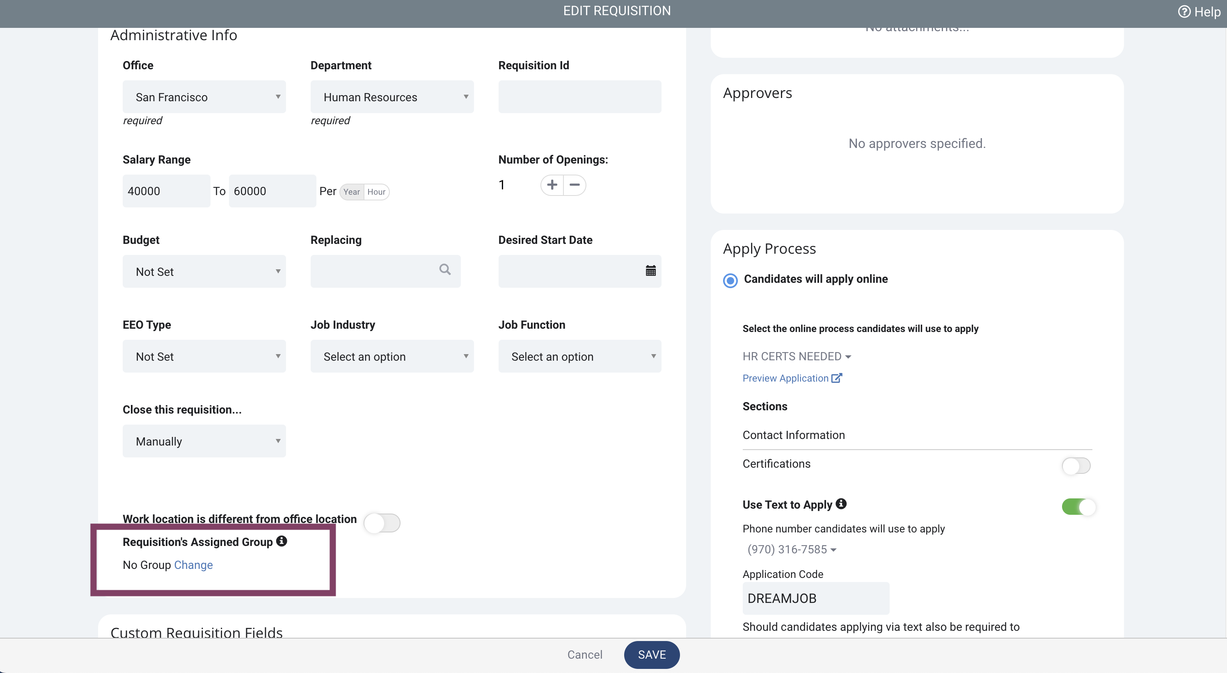
Task: Click the Change link for assigned group
Action: (193, 564)
